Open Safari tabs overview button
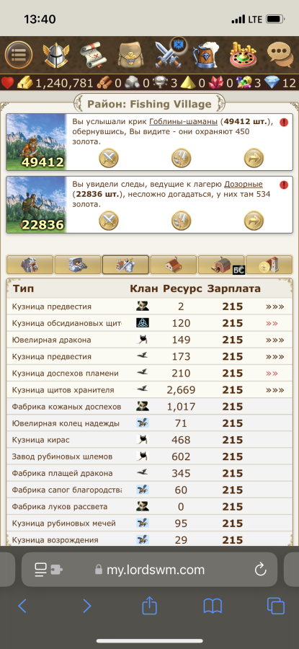This screenshot has width=299, height=649. (275, 606)
